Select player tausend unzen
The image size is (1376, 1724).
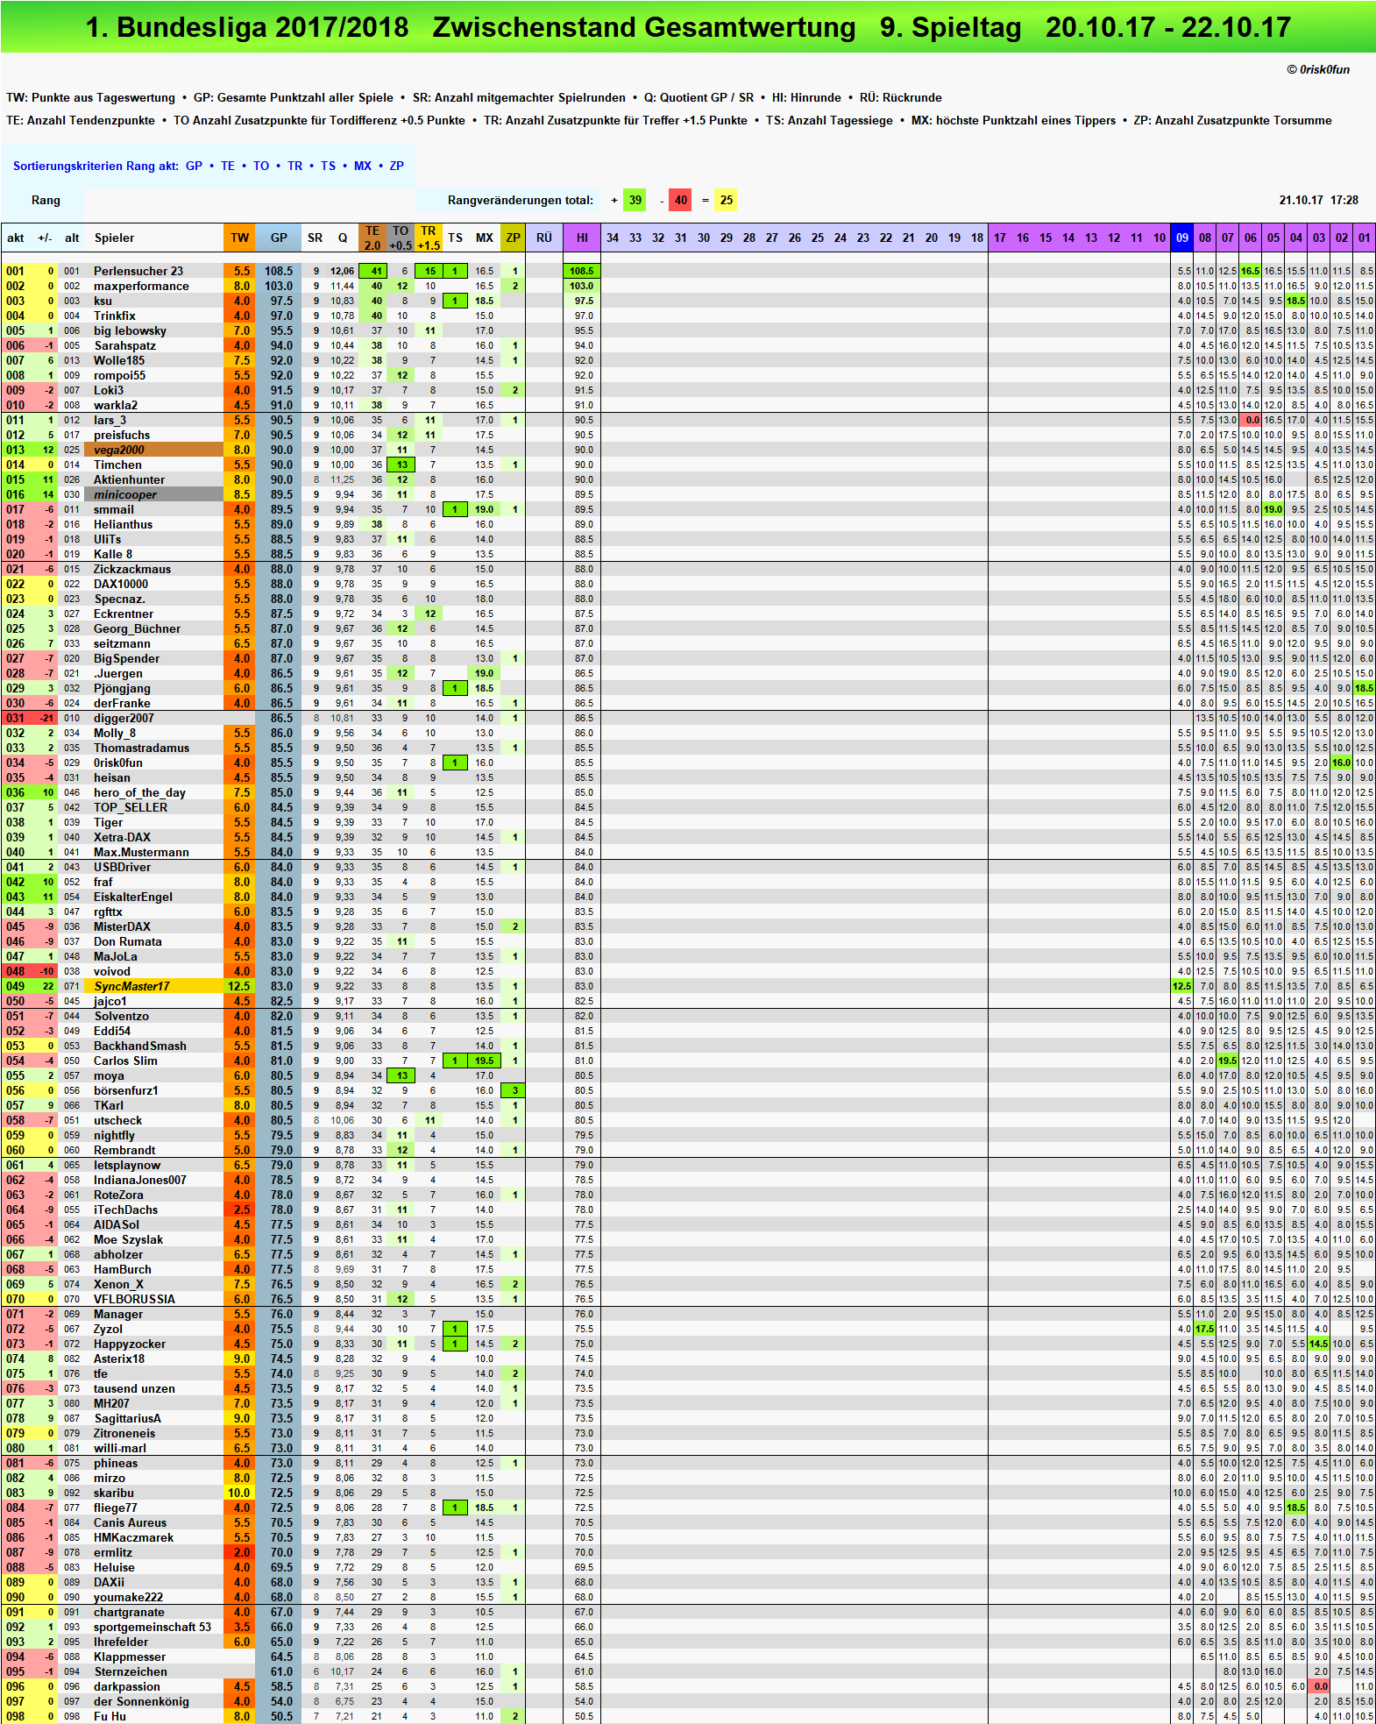134,1388
